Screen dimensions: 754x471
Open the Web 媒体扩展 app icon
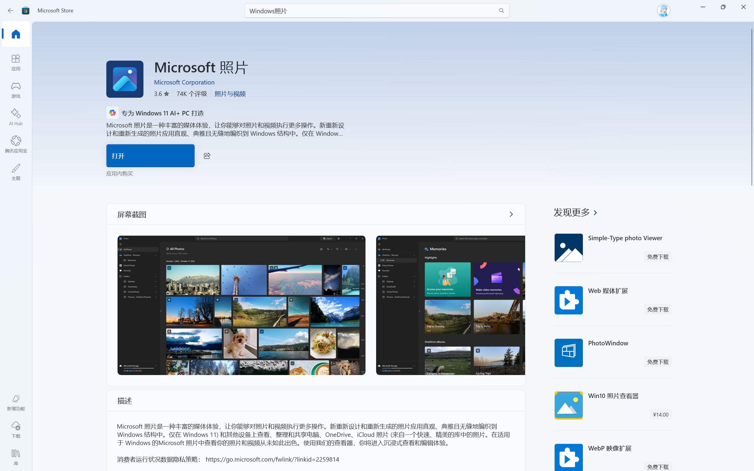coord(568,300)
